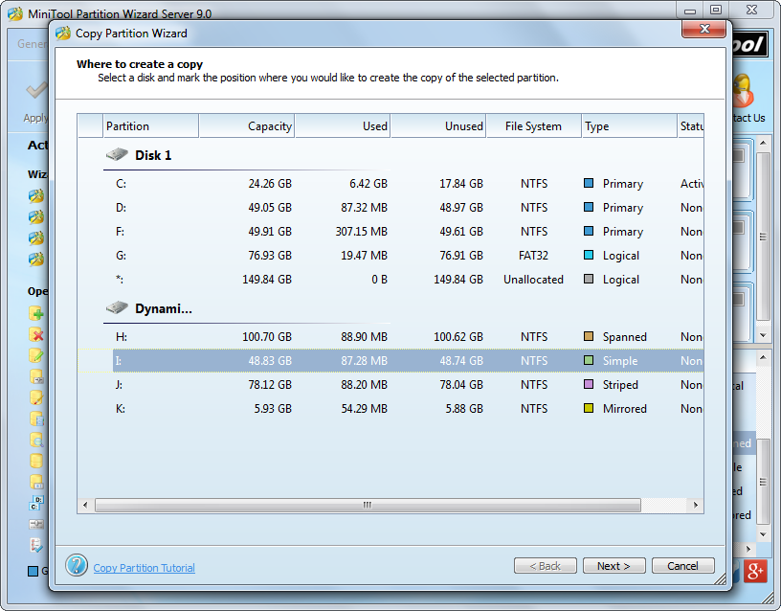
Task: Click the FAT32 file system cell
Action: 533,255
